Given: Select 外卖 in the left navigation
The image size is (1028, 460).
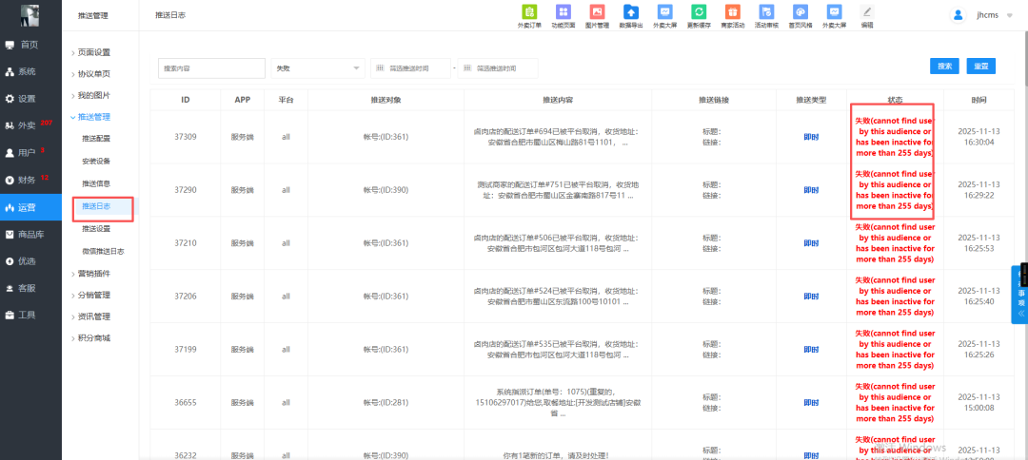Looking at the screenshot, I should 26,125.
